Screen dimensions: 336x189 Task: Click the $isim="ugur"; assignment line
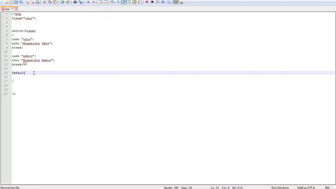pyautogui.click(x=24, y=18)
